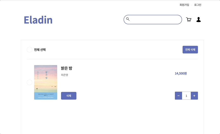220x134 pixels.
Task: Open the 회원가입 sign-up link
Action: point(184,5)
